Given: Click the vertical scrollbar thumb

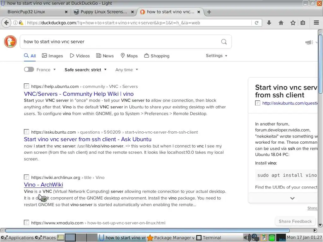Looking at the screenshot, I should click(320, 64).
